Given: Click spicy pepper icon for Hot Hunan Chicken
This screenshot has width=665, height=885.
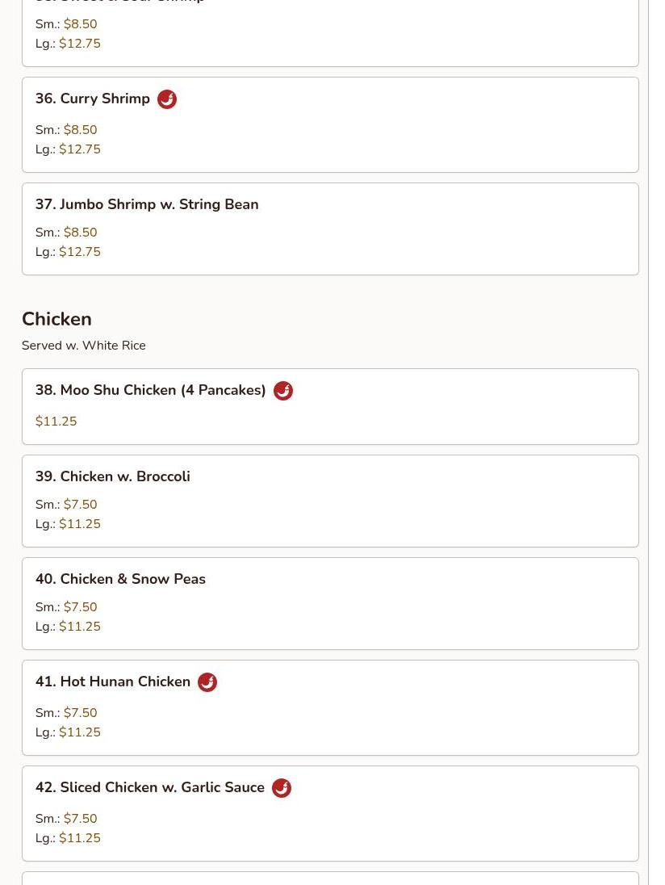Looking at the screenshot, I should 207,682.
